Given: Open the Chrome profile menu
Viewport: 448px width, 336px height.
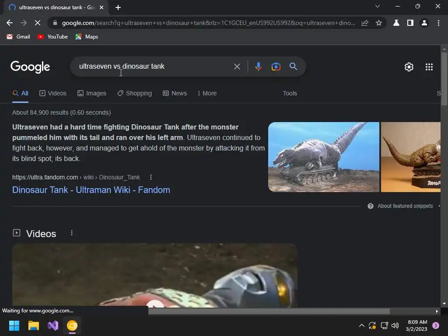Looking at the screenshot, I should pos(424,23).
